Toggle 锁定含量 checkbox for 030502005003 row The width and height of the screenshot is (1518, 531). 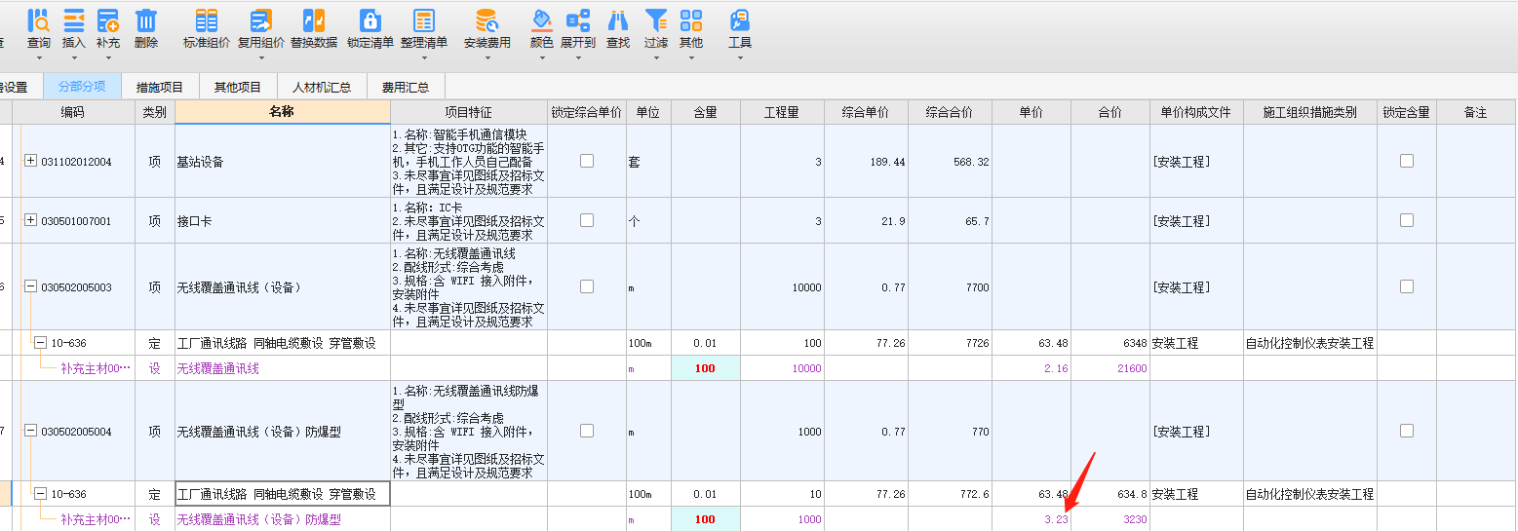pyautogui.click(x=1407, y=286)
